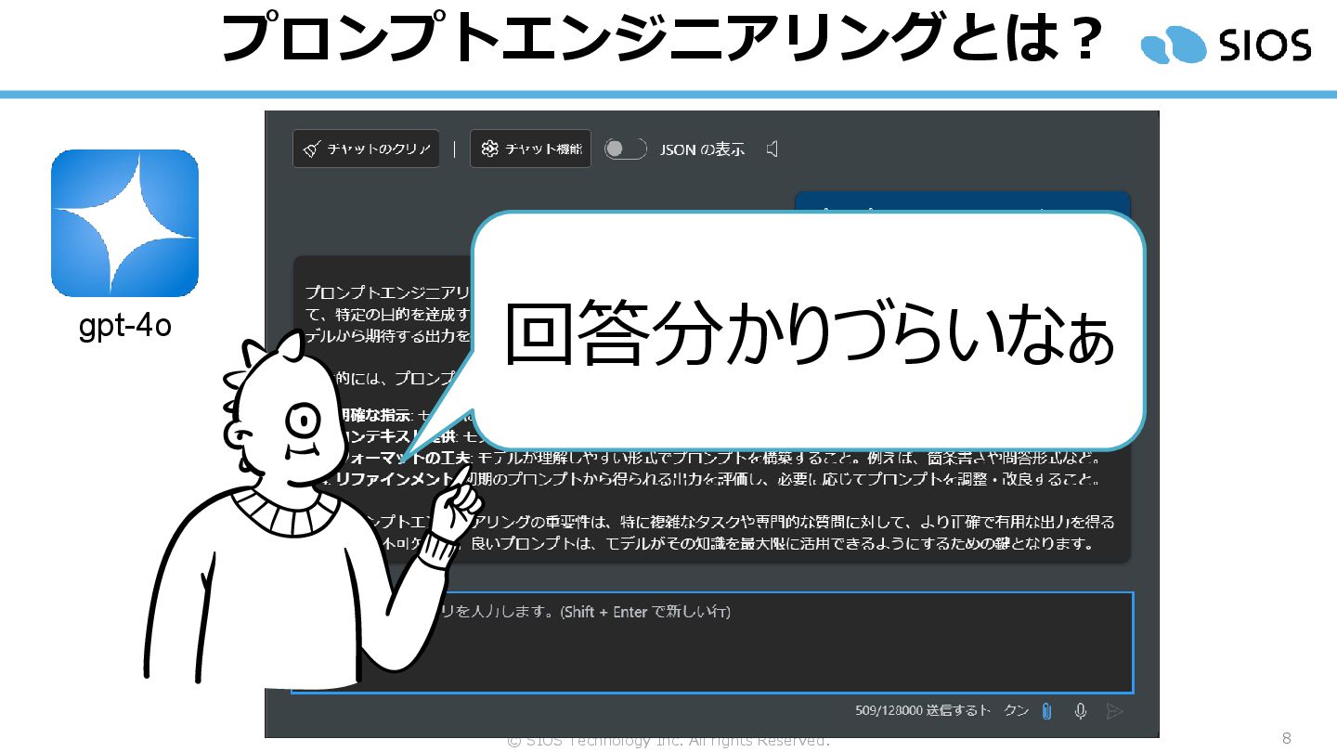The width and height of the screenshot is (1337, 752).
Task: Click the 509/128000 token count text
Action: [888, 711]
